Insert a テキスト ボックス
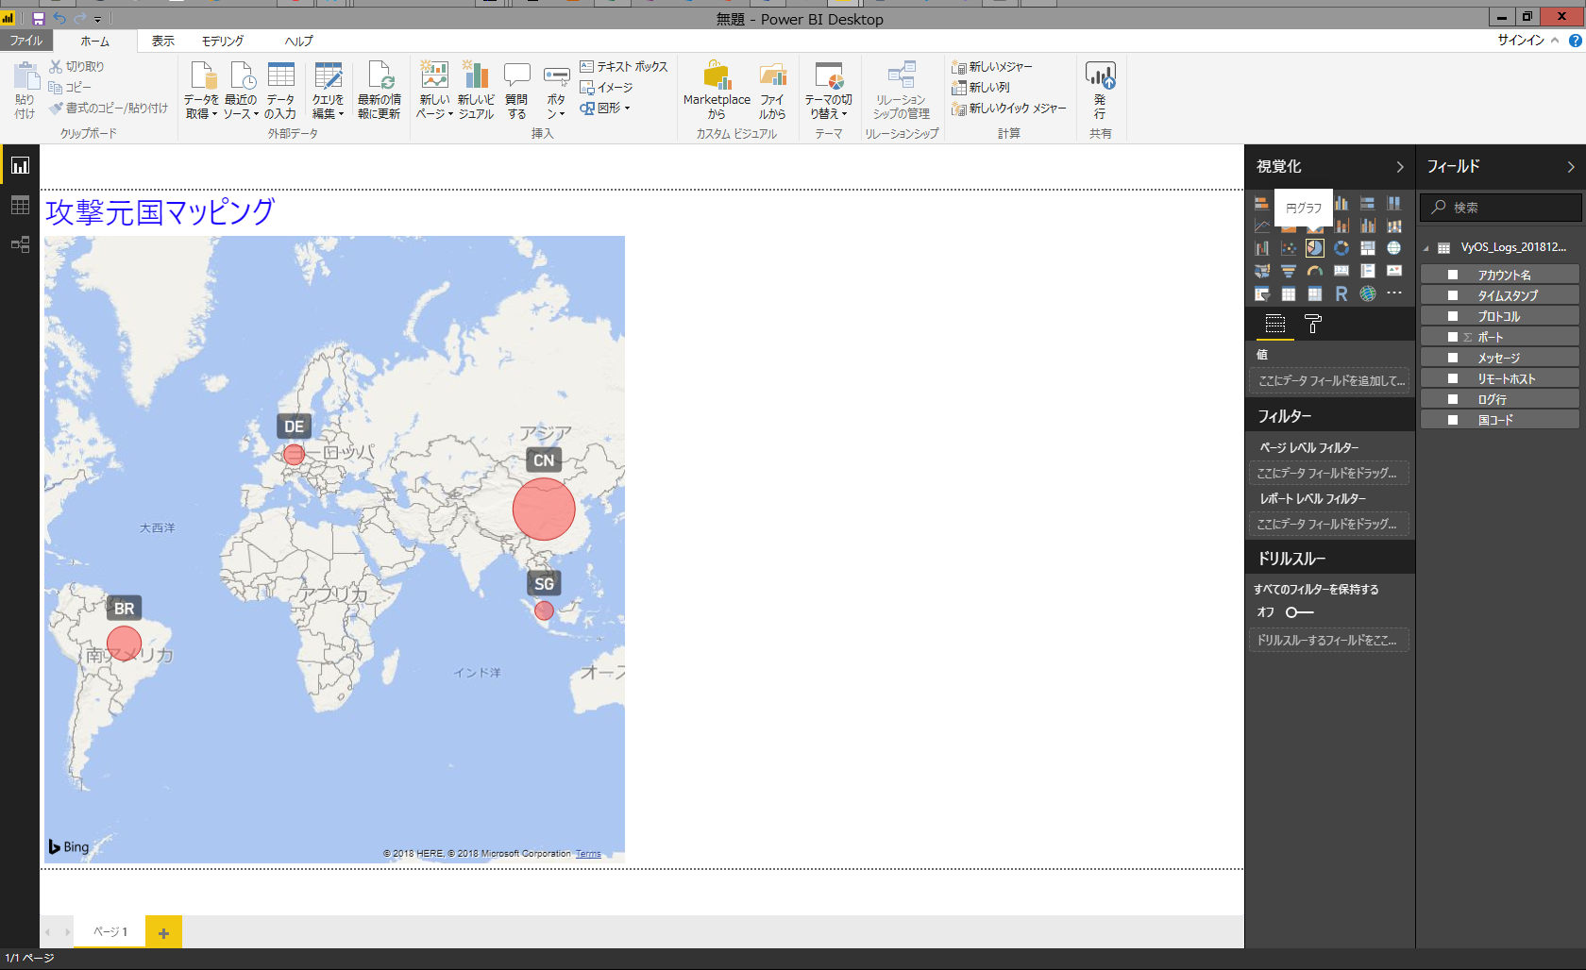Image resolution: width=1586 pixels, height=970 pixels. 623,67
